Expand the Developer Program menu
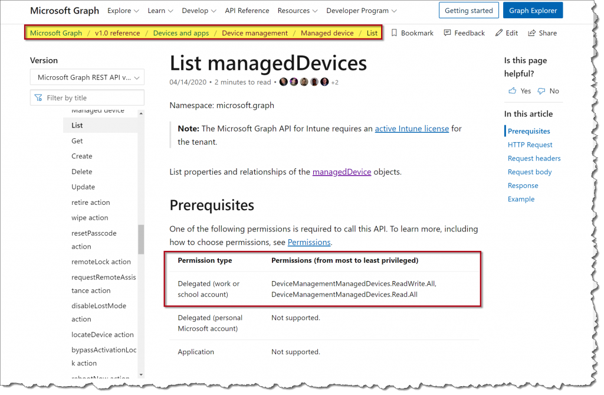The image size is (604, 395). 361,11
